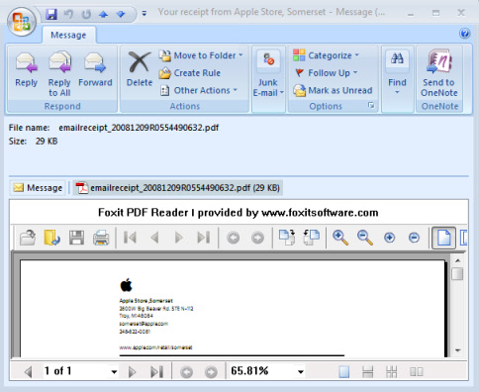Jump to last page in bottom status bar
The image size is (479, 392).
(156, 372)
